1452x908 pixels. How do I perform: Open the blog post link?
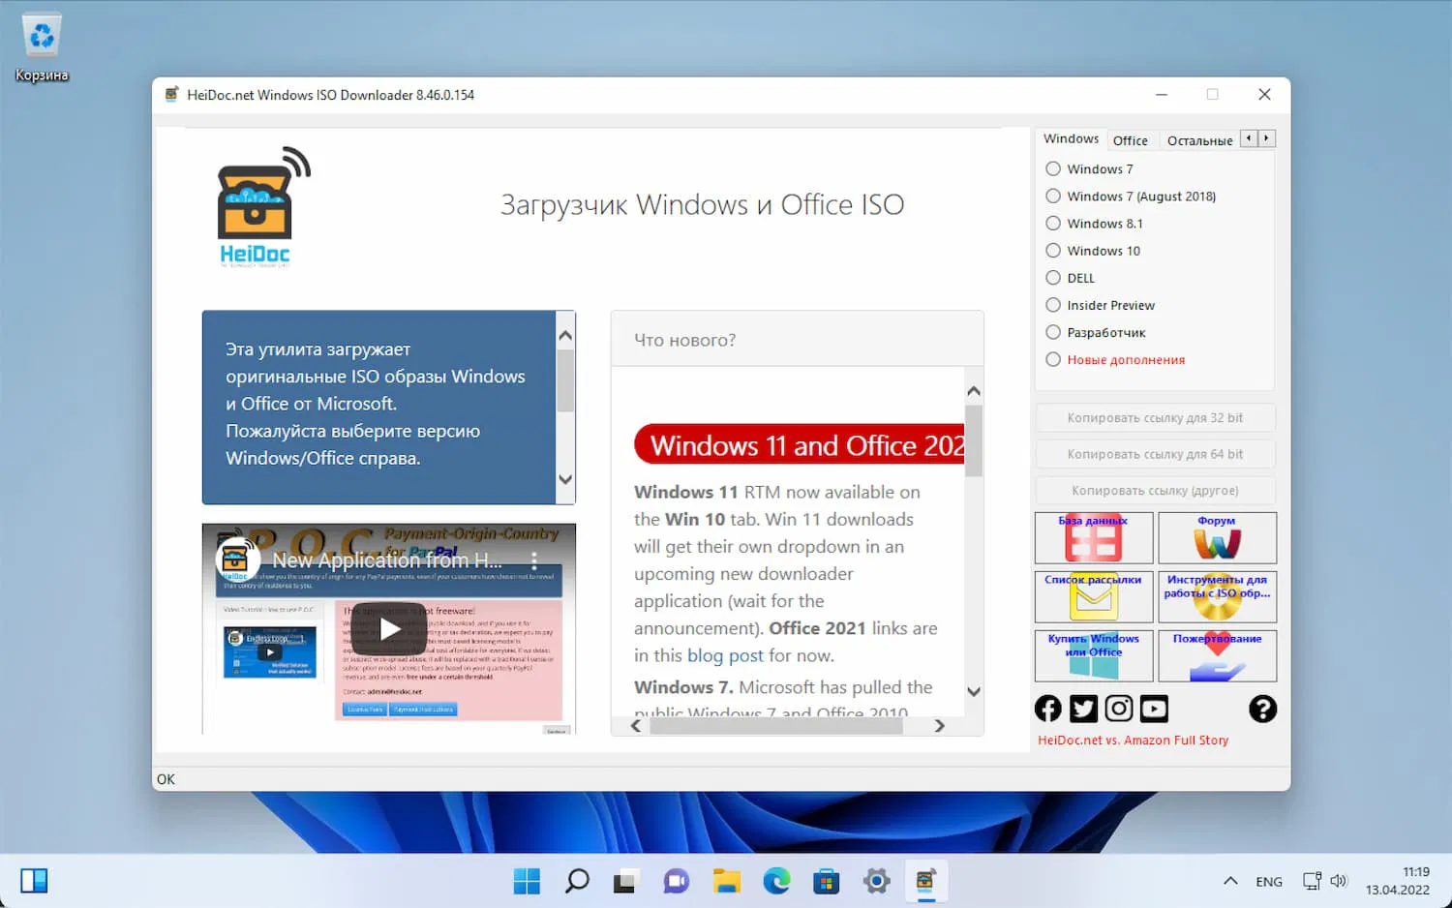click(726, 655)
